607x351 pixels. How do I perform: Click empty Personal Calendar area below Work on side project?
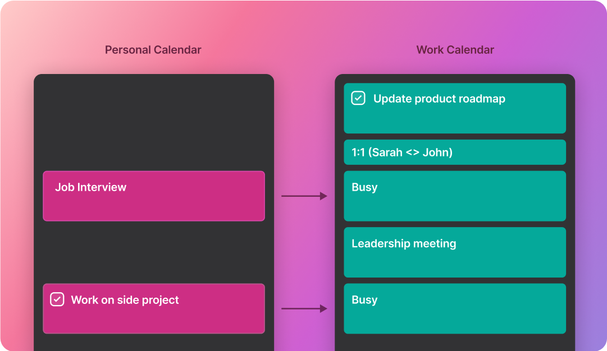click(154, 343)
